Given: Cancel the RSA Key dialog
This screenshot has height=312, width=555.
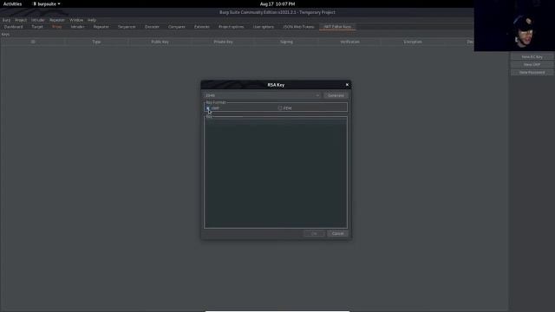Looking at the screenshot, I should tap(337, 233).
